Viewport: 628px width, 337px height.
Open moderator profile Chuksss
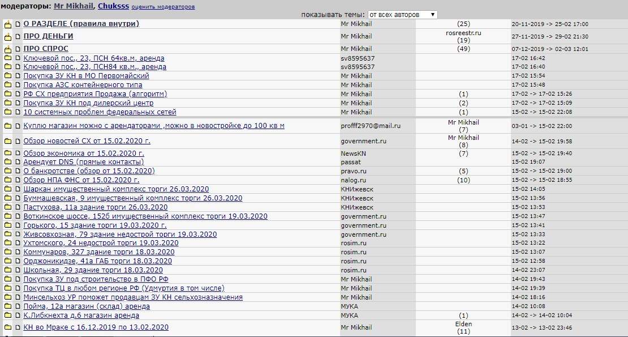pos(113,6)
